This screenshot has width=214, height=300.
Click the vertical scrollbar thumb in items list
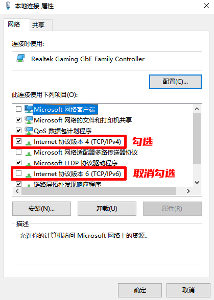(x=197, y=138)
